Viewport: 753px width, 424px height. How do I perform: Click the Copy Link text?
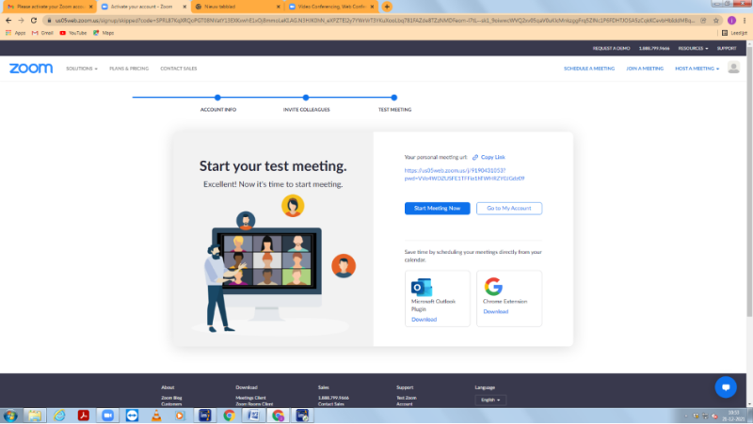click(492, 157)
